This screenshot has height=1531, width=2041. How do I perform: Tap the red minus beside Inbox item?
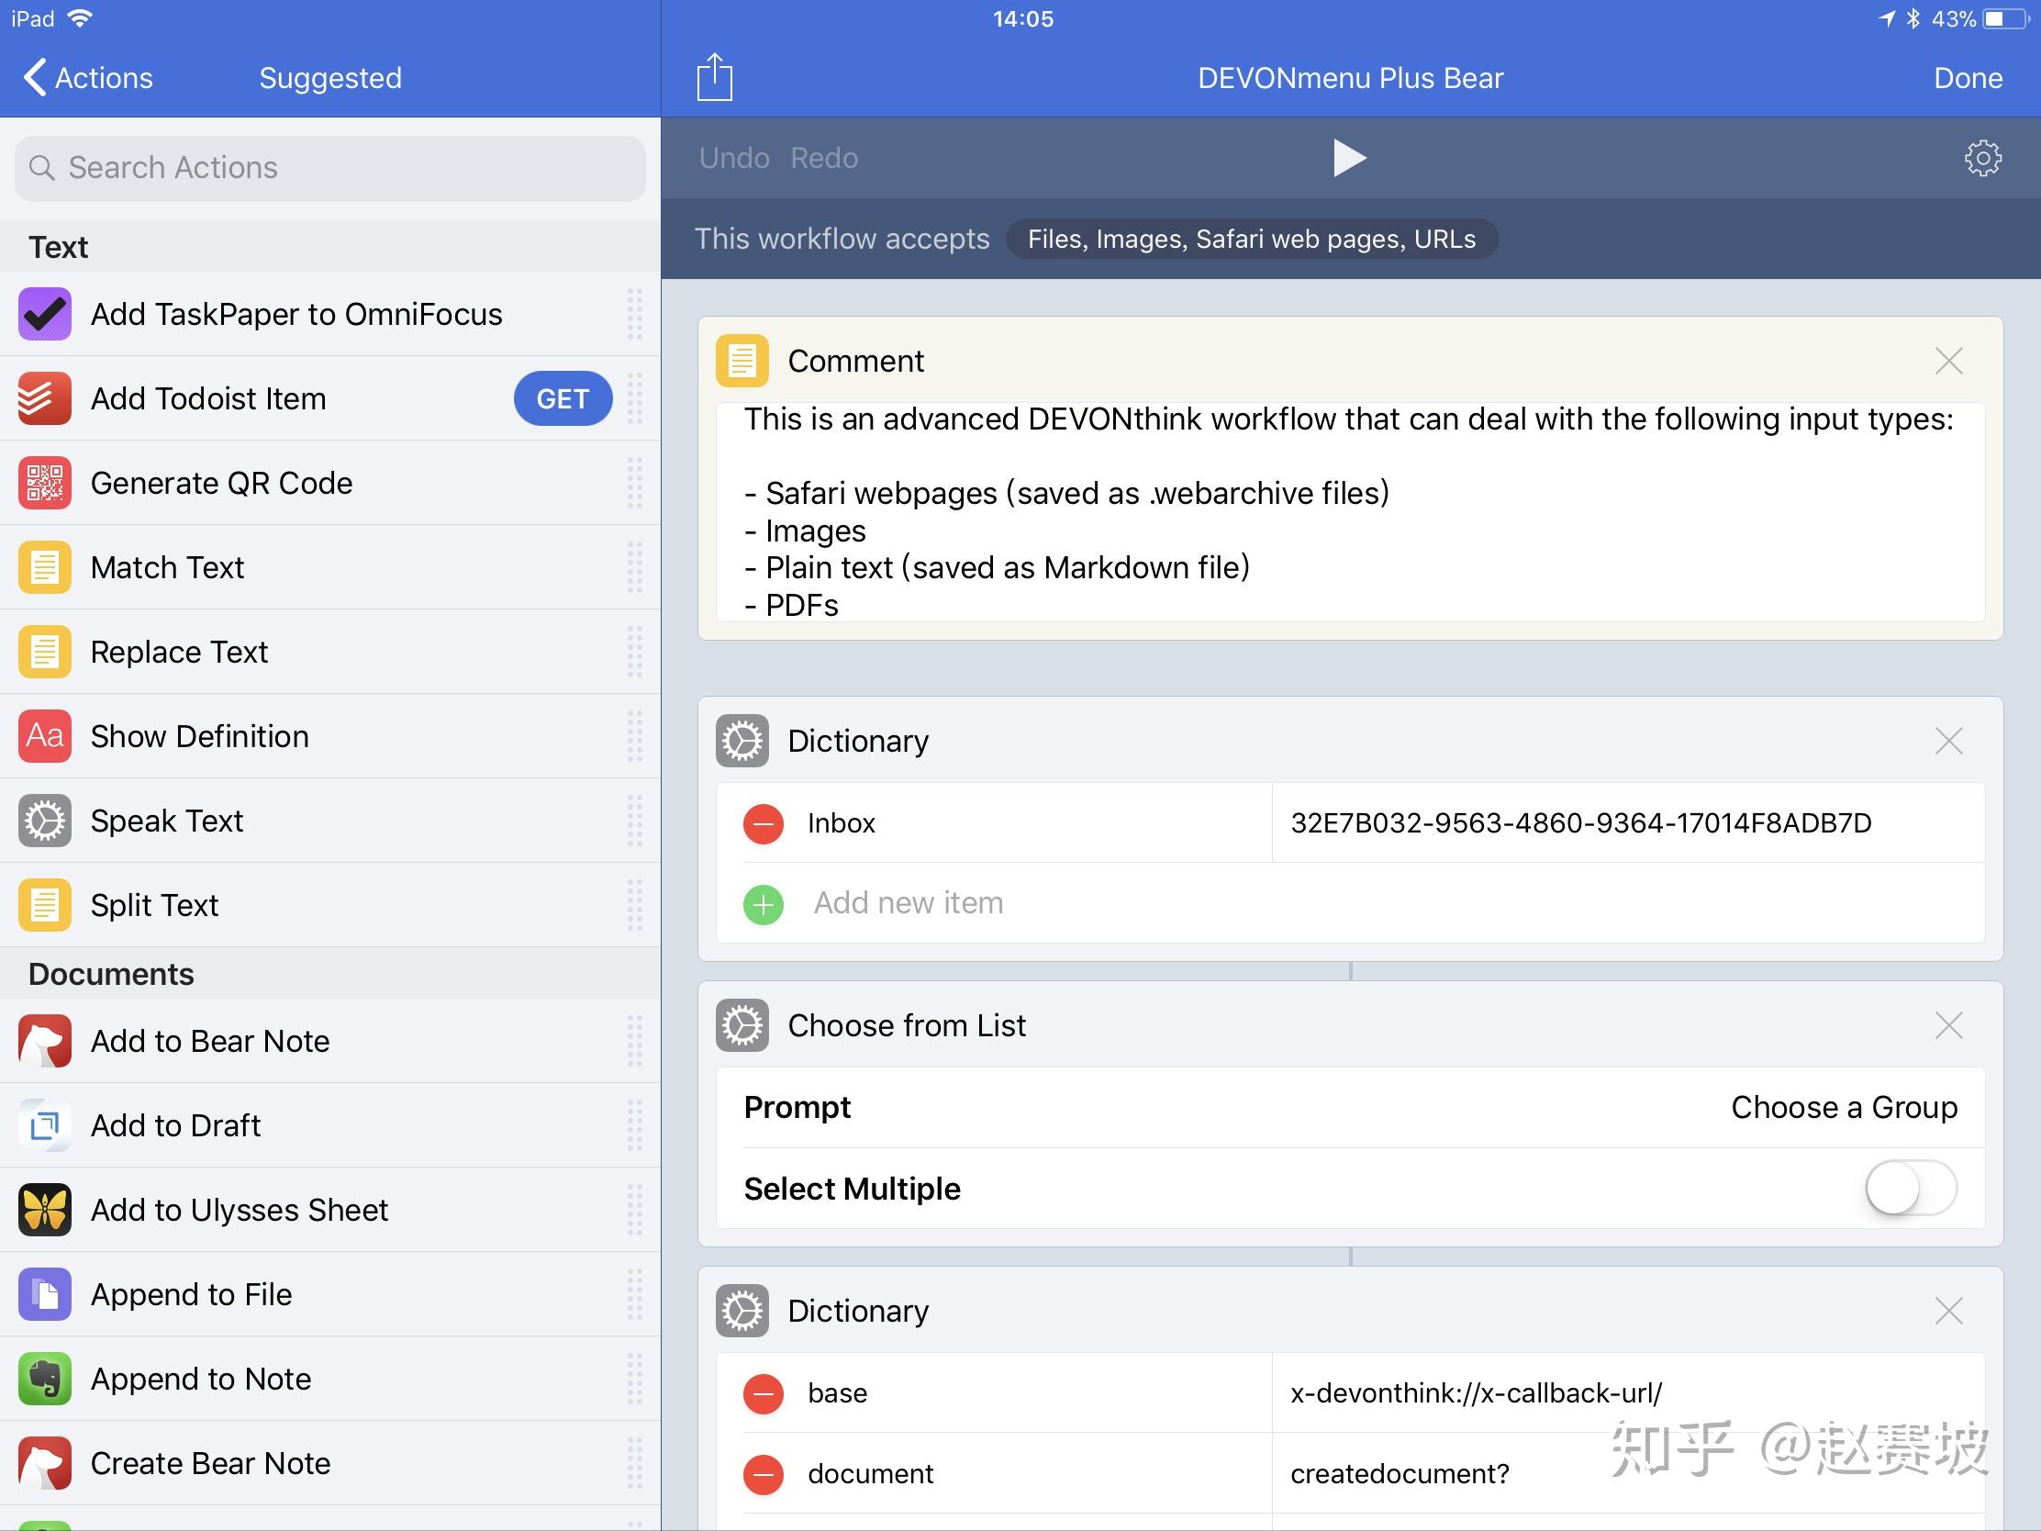tap(763, 823)
